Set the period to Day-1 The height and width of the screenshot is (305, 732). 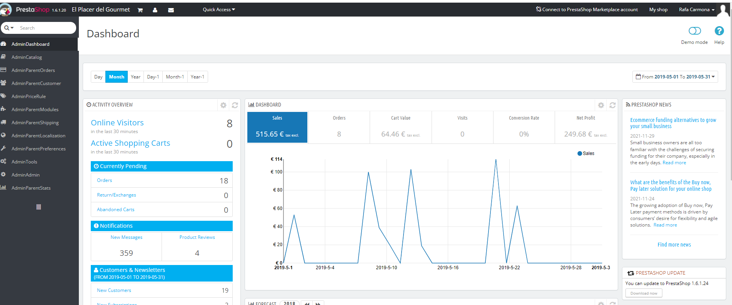pos(153,77)
